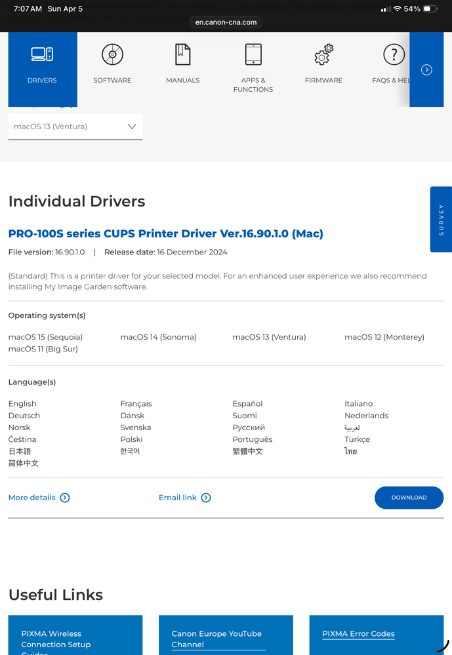Viewport: 452px width, 655px height.
Task: Open PIXMA Error Codes card
Action: click(x=377, y=635)
